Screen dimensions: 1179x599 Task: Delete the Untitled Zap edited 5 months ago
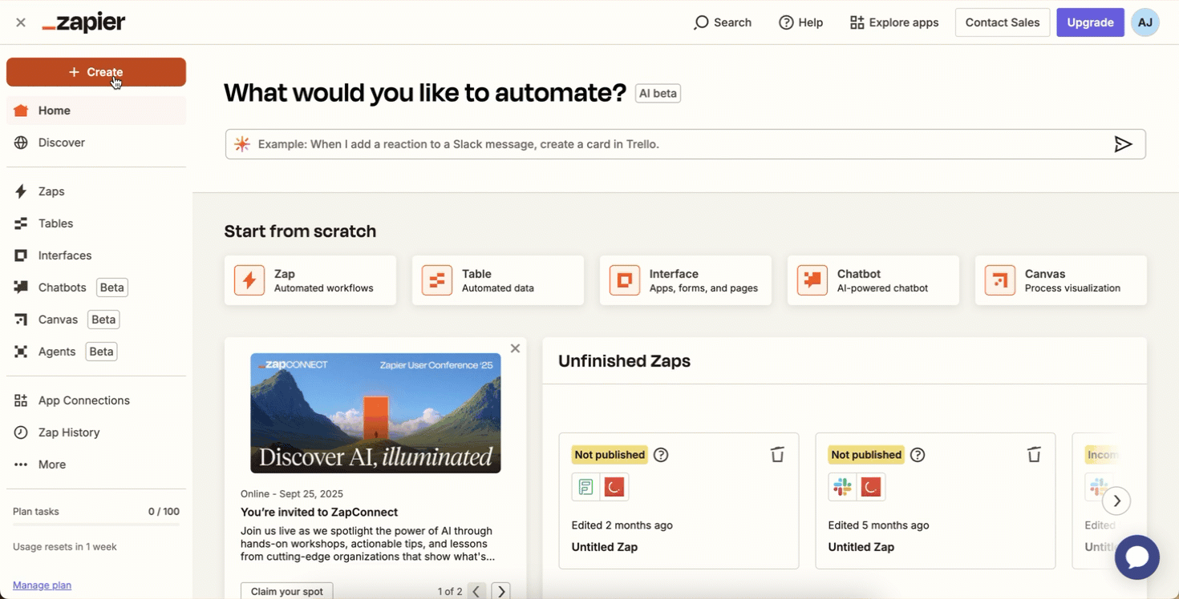[x=1034, y=455]
